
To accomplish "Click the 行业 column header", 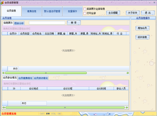I will tap(120, 34).
